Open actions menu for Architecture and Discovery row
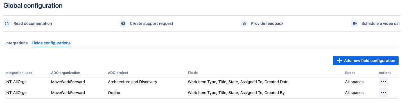409x103 pixels. 383,82
